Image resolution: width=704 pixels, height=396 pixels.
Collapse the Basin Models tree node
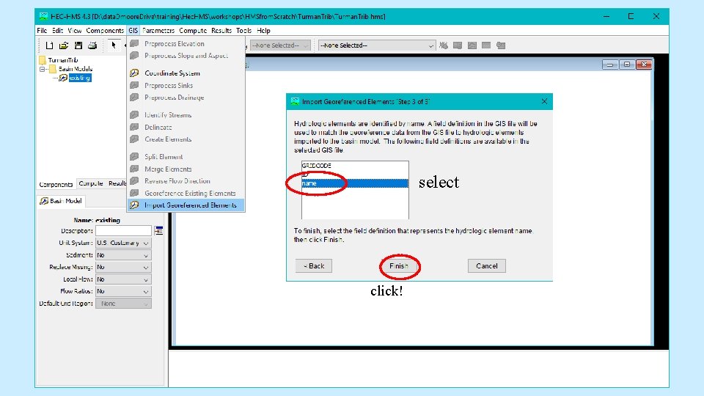[43, 69]
